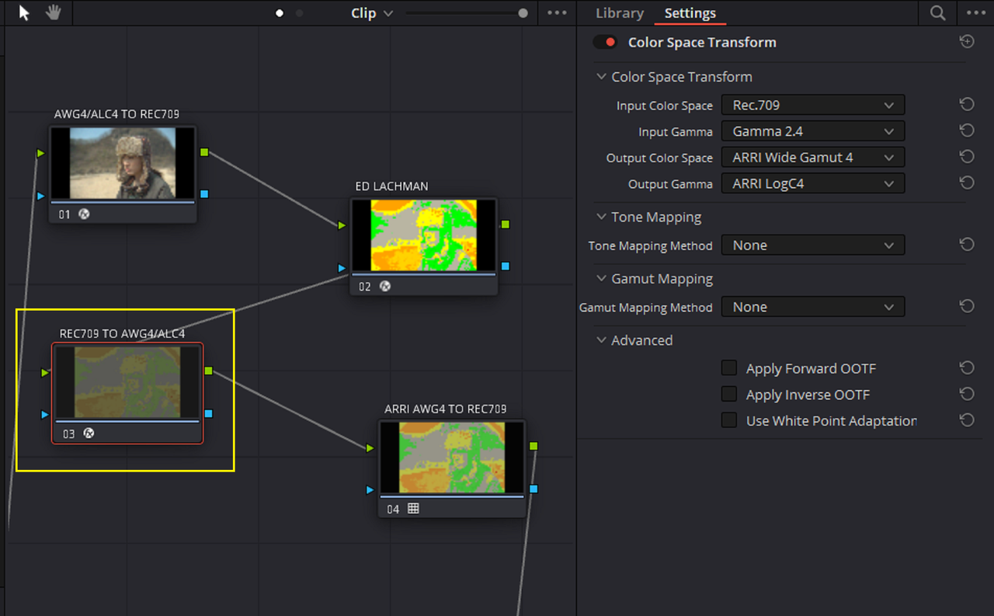Open the Clip mode dropdown
Viewport: 994px width, 616px height.
pyautogui.click(x=372, y=13)
